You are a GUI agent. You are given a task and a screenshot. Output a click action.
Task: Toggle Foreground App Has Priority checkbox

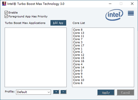click(6, 16)
